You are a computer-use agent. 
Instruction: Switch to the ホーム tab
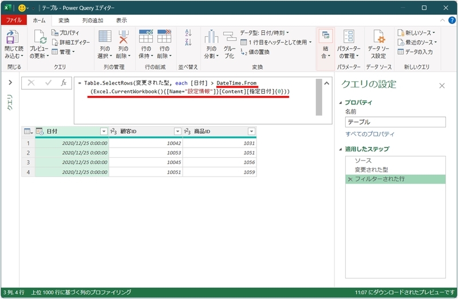click(x=39, y=20)
